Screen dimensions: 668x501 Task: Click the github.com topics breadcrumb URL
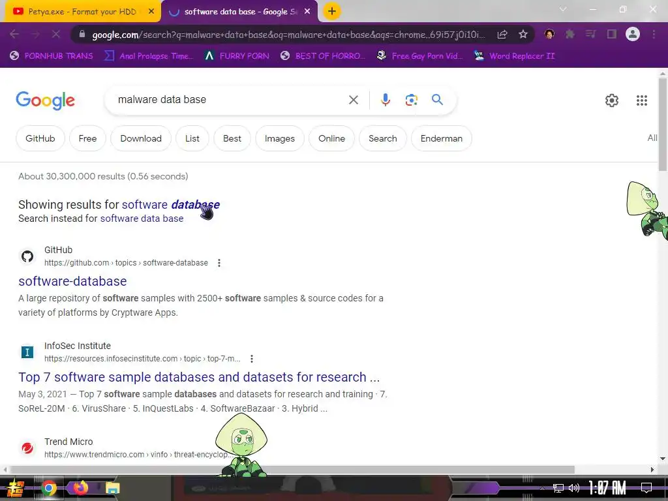click(x=126, y=263)
